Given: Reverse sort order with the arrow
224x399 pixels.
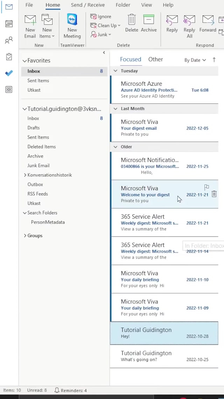Looking at the screenshot, I should (214, 60).
